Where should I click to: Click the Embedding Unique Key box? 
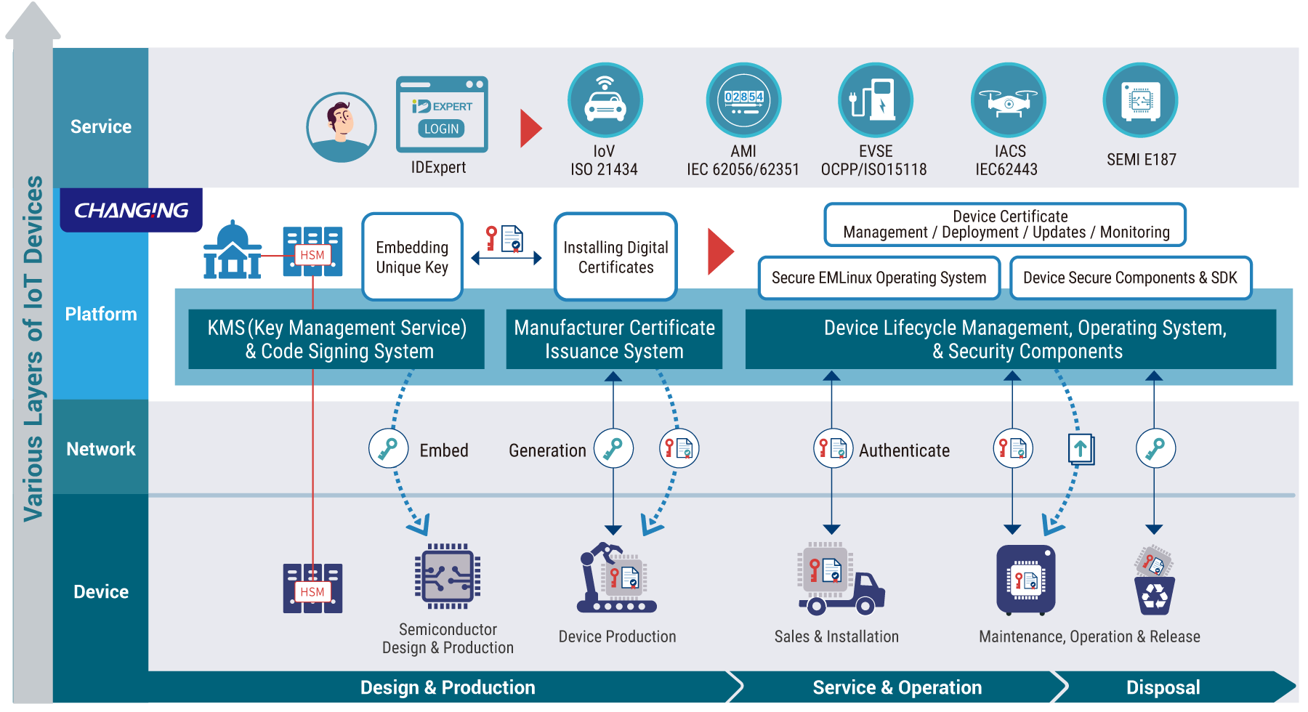click(x=412, y=257)
